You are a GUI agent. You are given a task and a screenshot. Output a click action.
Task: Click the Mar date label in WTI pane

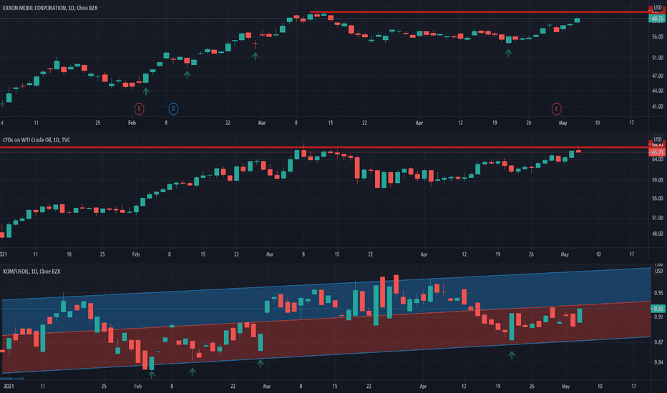pyautogui.click(x=270, y=254)
